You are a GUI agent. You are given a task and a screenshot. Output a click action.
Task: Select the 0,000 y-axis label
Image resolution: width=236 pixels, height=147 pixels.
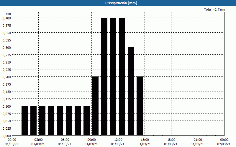(7, 136)
